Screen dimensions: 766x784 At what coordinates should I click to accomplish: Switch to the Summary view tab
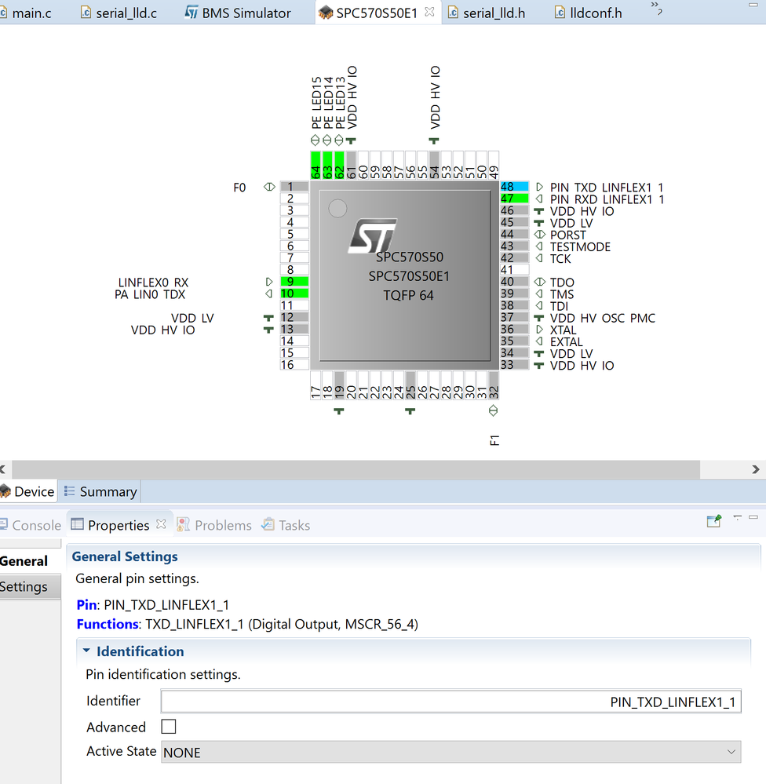click(100, 492)
